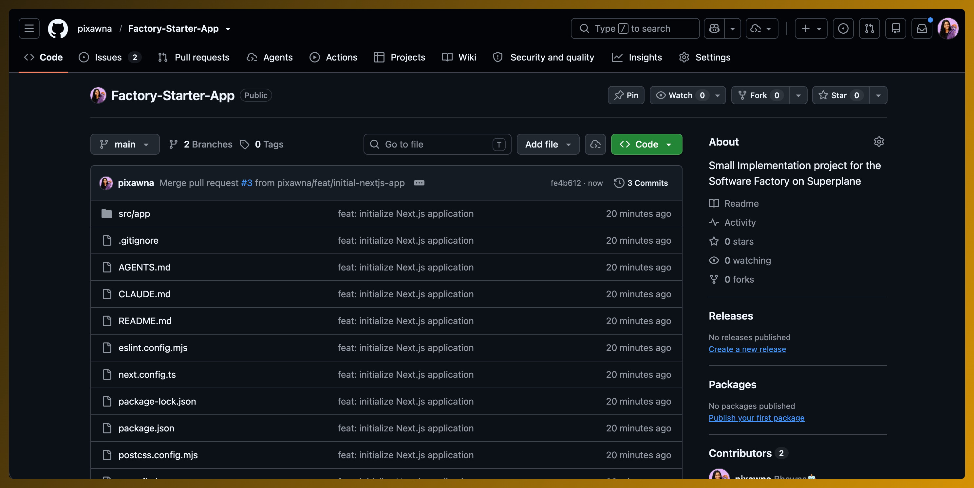Click pixawna author name in commit row
The height and width of the screenshot is (488, 974).
click(x=136, y=183)
